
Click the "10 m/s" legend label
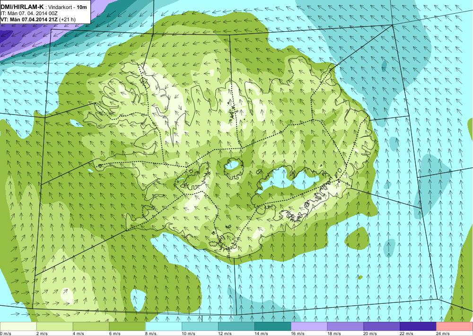point(189,334)
